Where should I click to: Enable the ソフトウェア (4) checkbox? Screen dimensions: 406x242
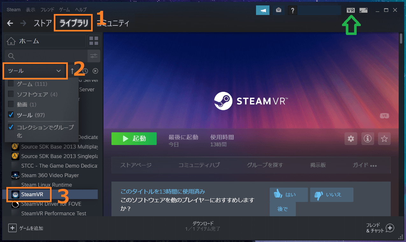(11, 94)
